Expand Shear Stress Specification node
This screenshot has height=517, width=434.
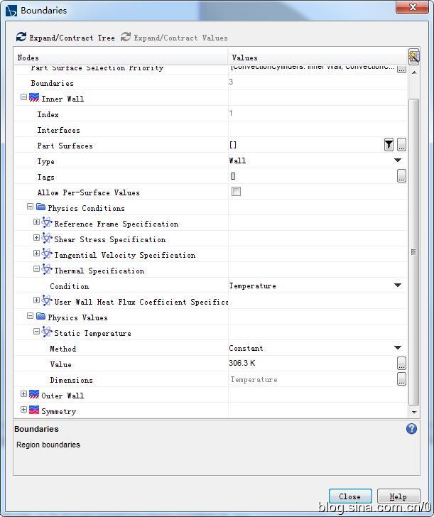(x=36, y=239)
